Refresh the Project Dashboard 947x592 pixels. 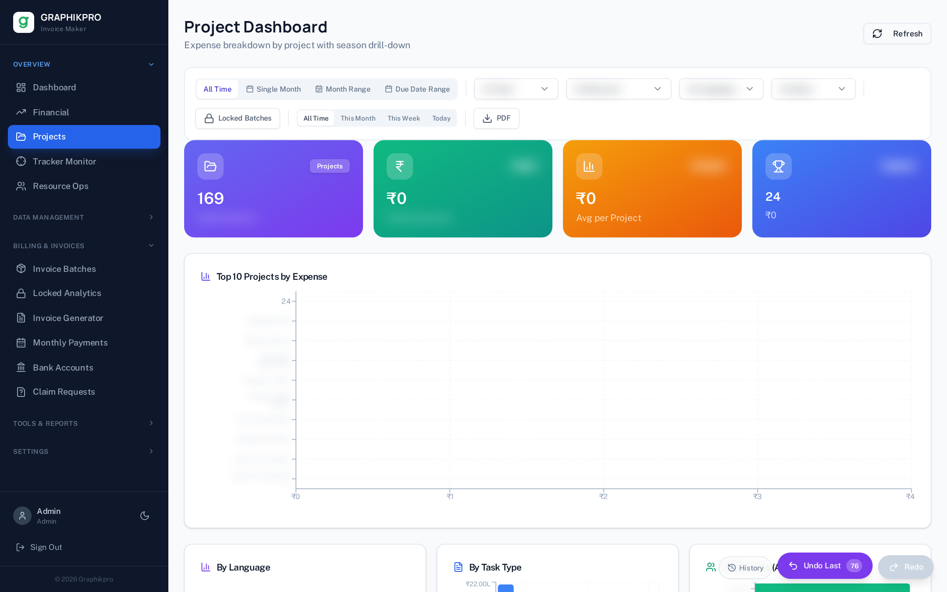tap(897, 34)
